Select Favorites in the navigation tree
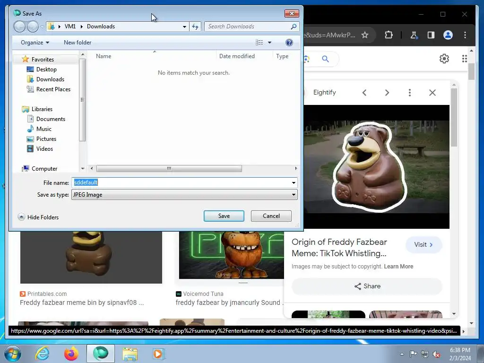Image resolution: width=484 pixels, height=363 pixels. tap(43, 59)
